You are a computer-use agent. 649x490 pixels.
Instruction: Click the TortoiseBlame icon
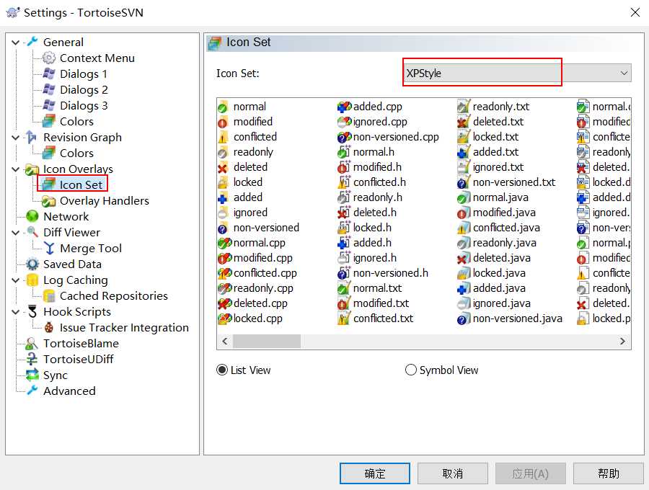(x=32, y=343)
